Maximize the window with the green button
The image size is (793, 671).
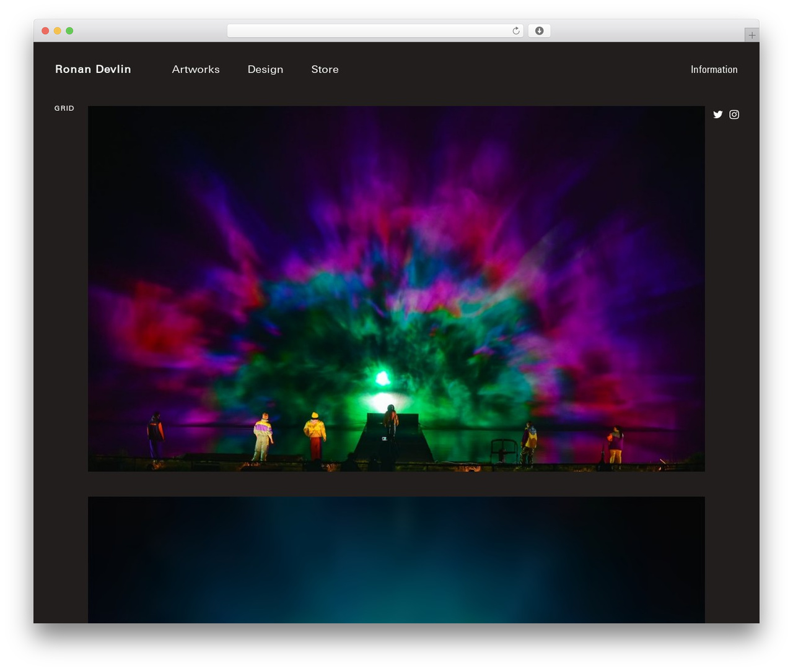coord(69,31)
